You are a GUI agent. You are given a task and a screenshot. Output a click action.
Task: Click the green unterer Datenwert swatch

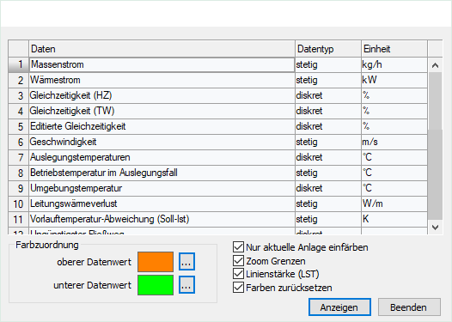point(156,285)
